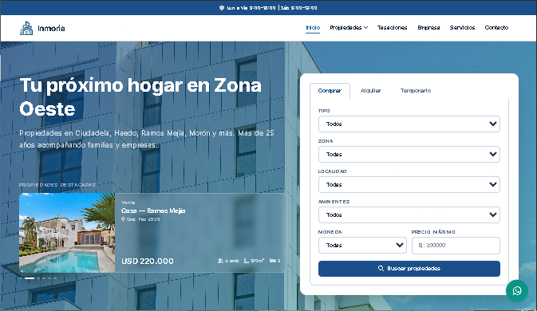Click the top bar opening hours text
Viewport: 537px width, 311px height.
tap(271, 7)
